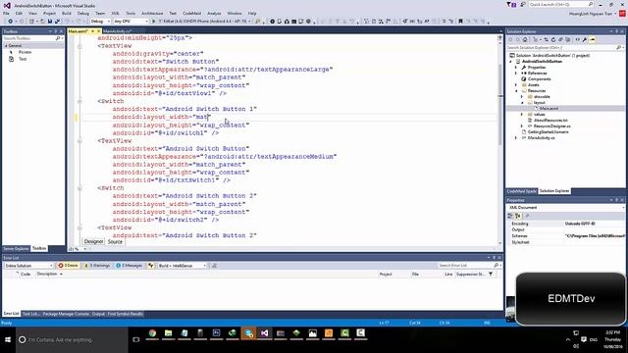Expand Properties node in Solution Explorer
This screenshot has width=628, height=353.
(516, 68)
